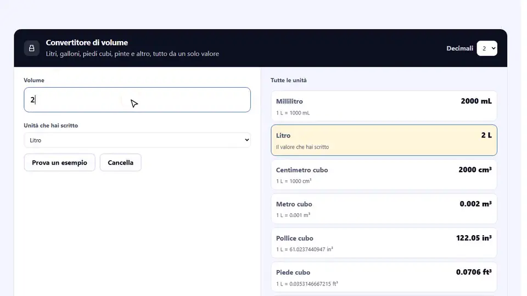
Task: Click the 'Unità che hai scritto' label
Action: 51,126
